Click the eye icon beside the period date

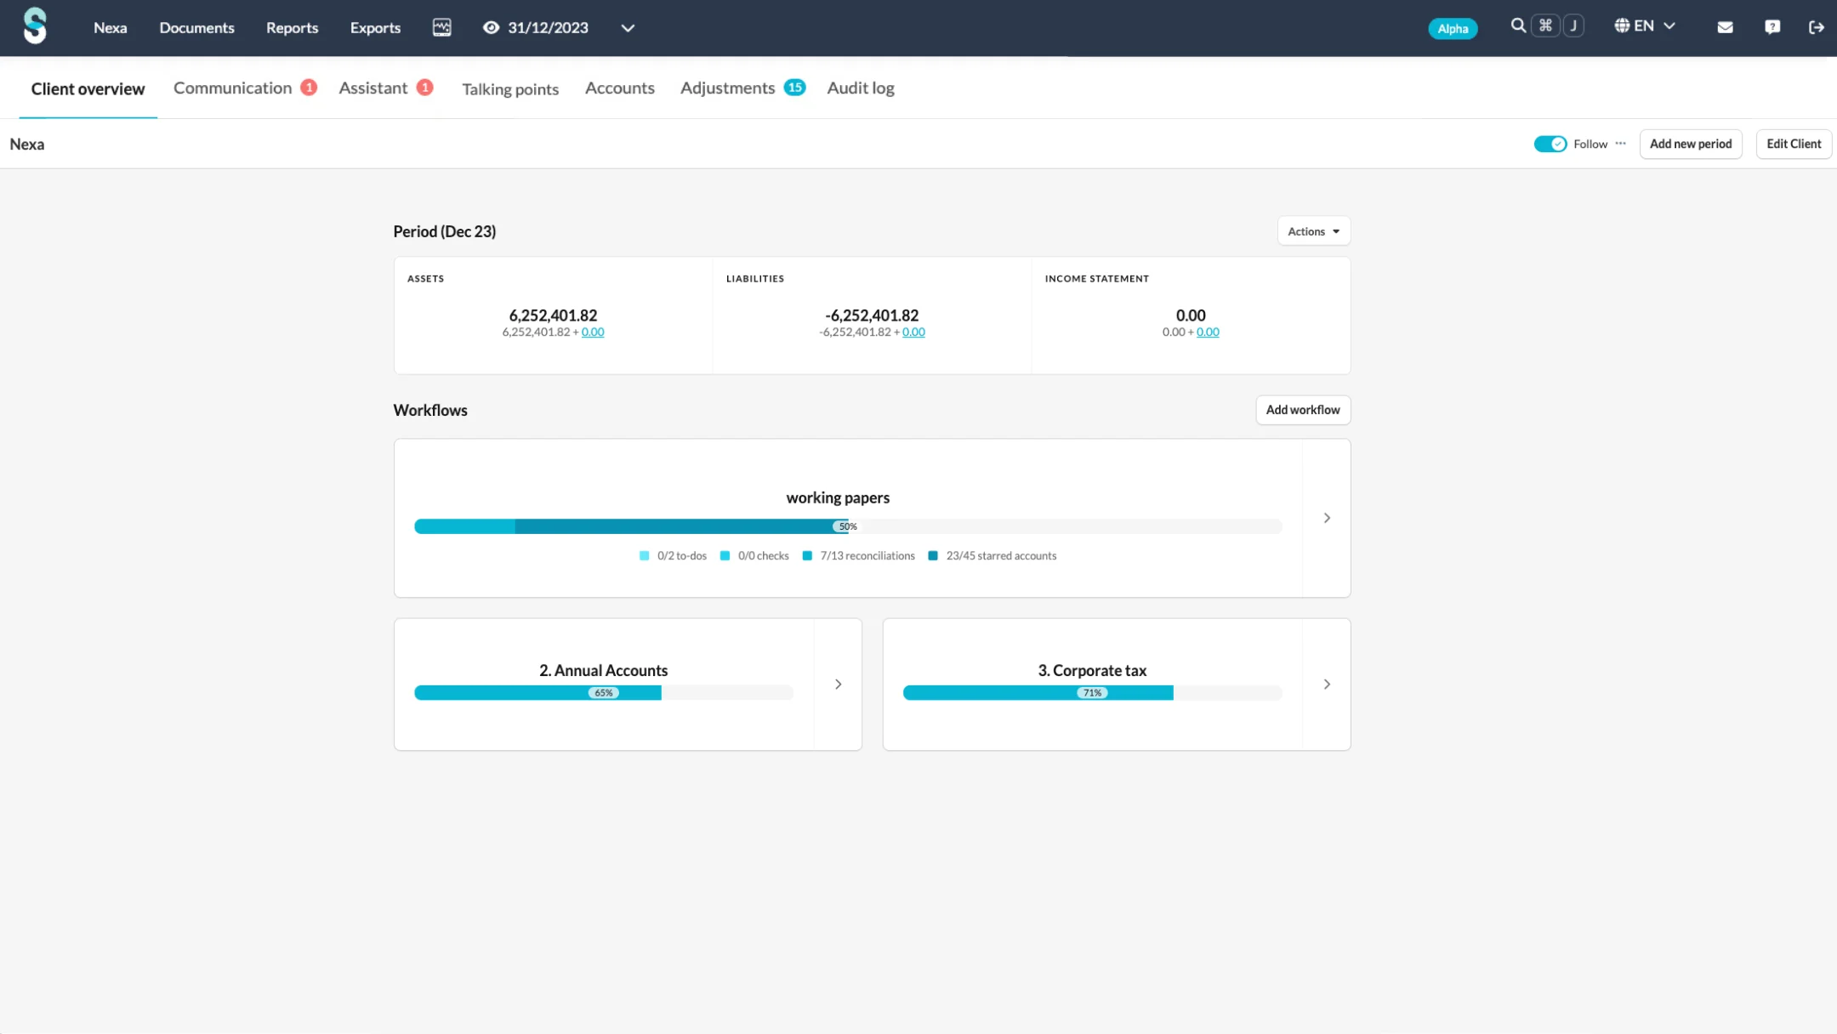click(491, 27)
